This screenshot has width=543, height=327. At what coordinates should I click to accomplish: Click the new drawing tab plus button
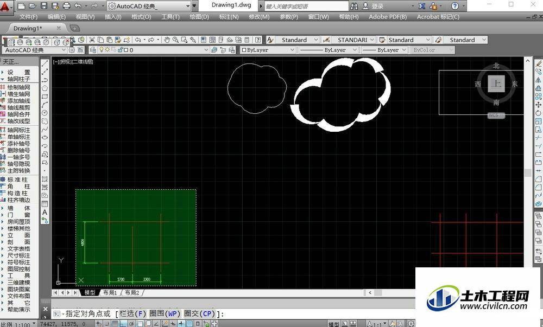coord(74,28)
